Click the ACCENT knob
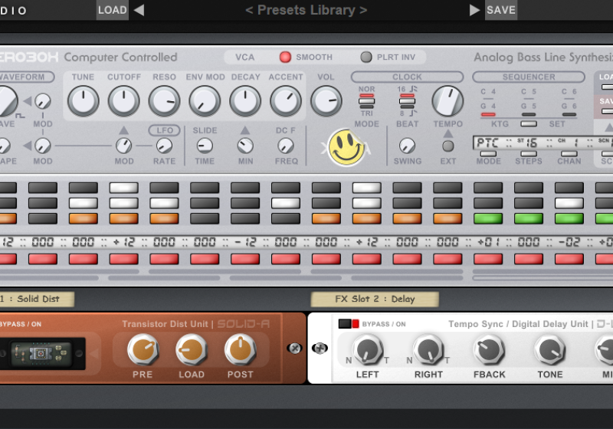Screen dimensions: 613x429 286,101
